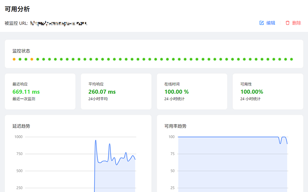Click the 260.07 ms average response value
This screenshot has height=192, width=308.
coord(102,92)
